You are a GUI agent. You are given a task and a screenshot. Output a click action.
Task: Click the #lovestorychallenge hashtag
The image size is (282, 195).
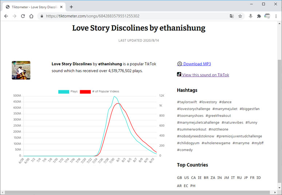pos(194,109)
